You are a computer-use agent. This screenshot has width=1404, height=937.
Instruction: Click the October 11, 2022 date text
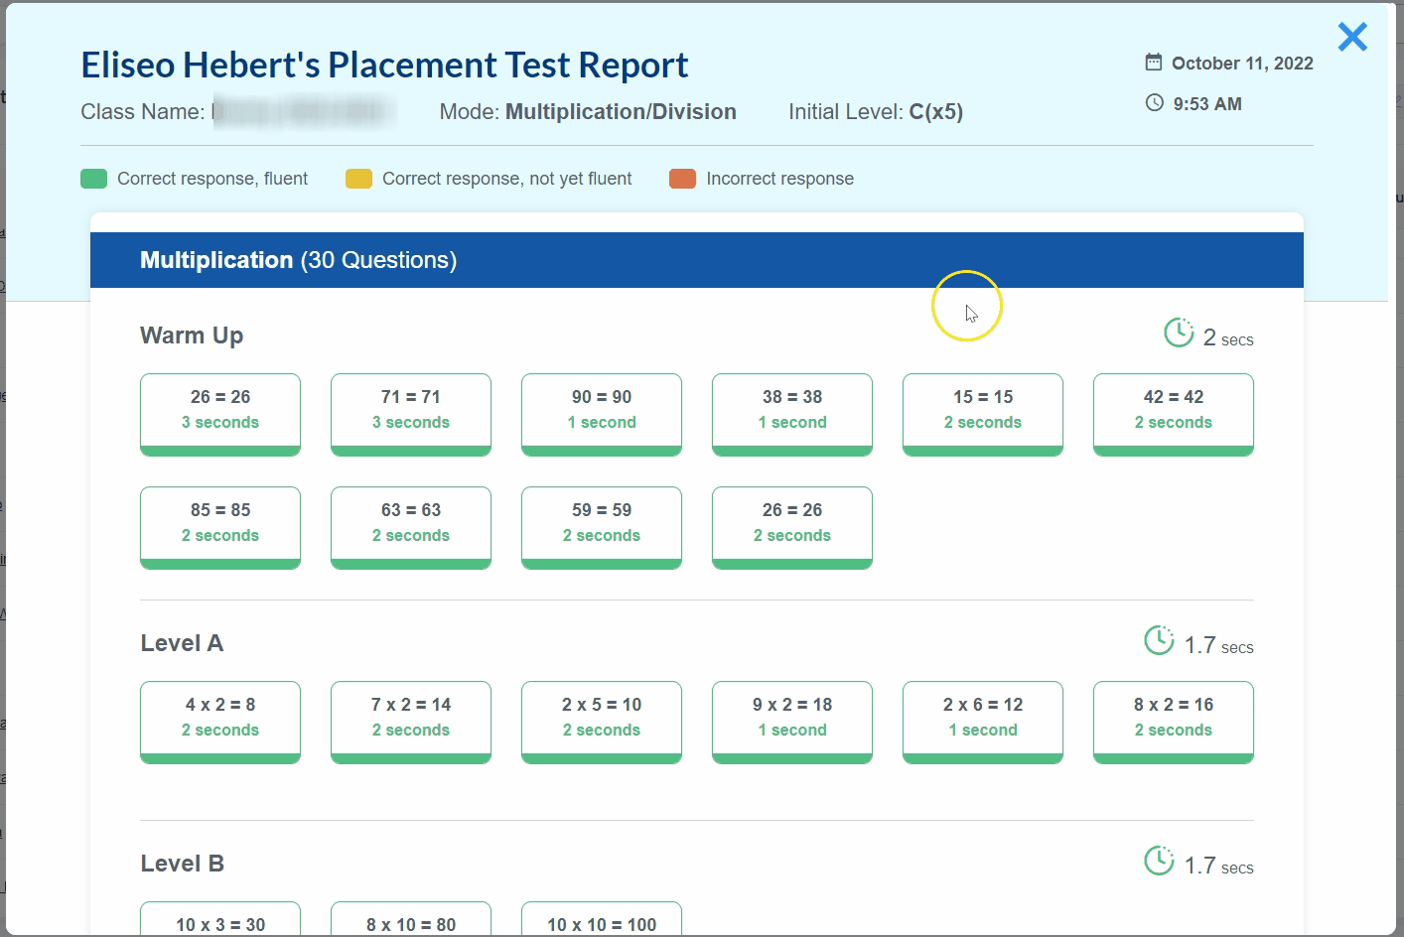(1242, 64)
